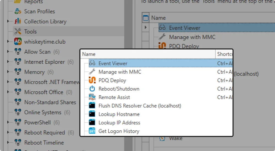This screenshot has height=151, width=275.
Task: Click the Reboot Timeline collection icon
Action: pos(18,142)
